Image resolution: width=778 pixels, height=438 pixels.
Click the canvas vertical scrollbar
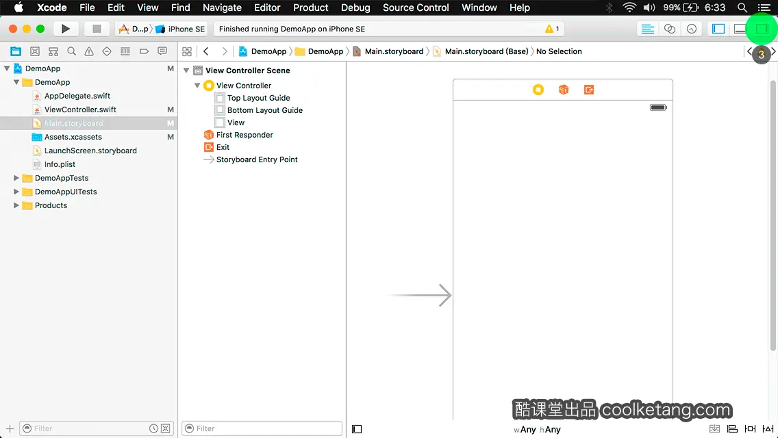point(773,216)
